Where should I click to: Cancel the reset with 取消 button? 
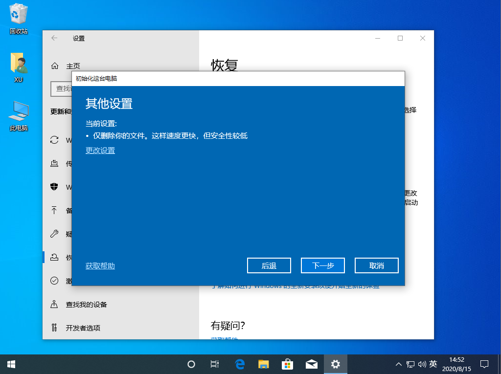[x=376, y=265]
